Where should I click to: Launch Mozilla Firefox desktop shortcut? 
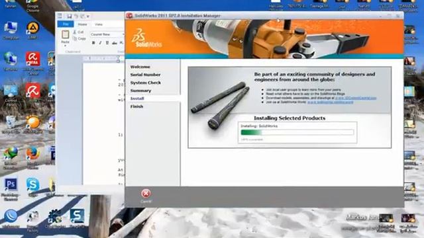[x=32, y=158]
